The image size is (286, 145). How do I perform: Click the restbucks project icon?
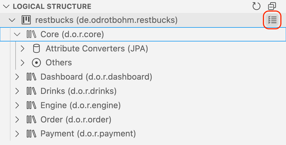(x=26, y=20)
